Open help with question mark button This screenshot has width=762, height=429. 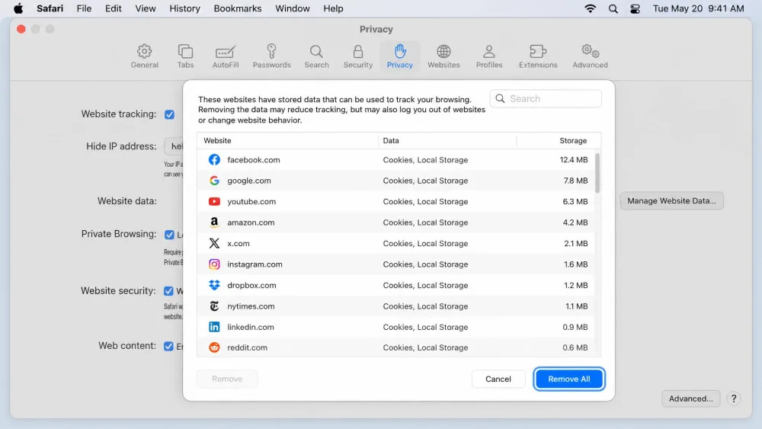734,399
